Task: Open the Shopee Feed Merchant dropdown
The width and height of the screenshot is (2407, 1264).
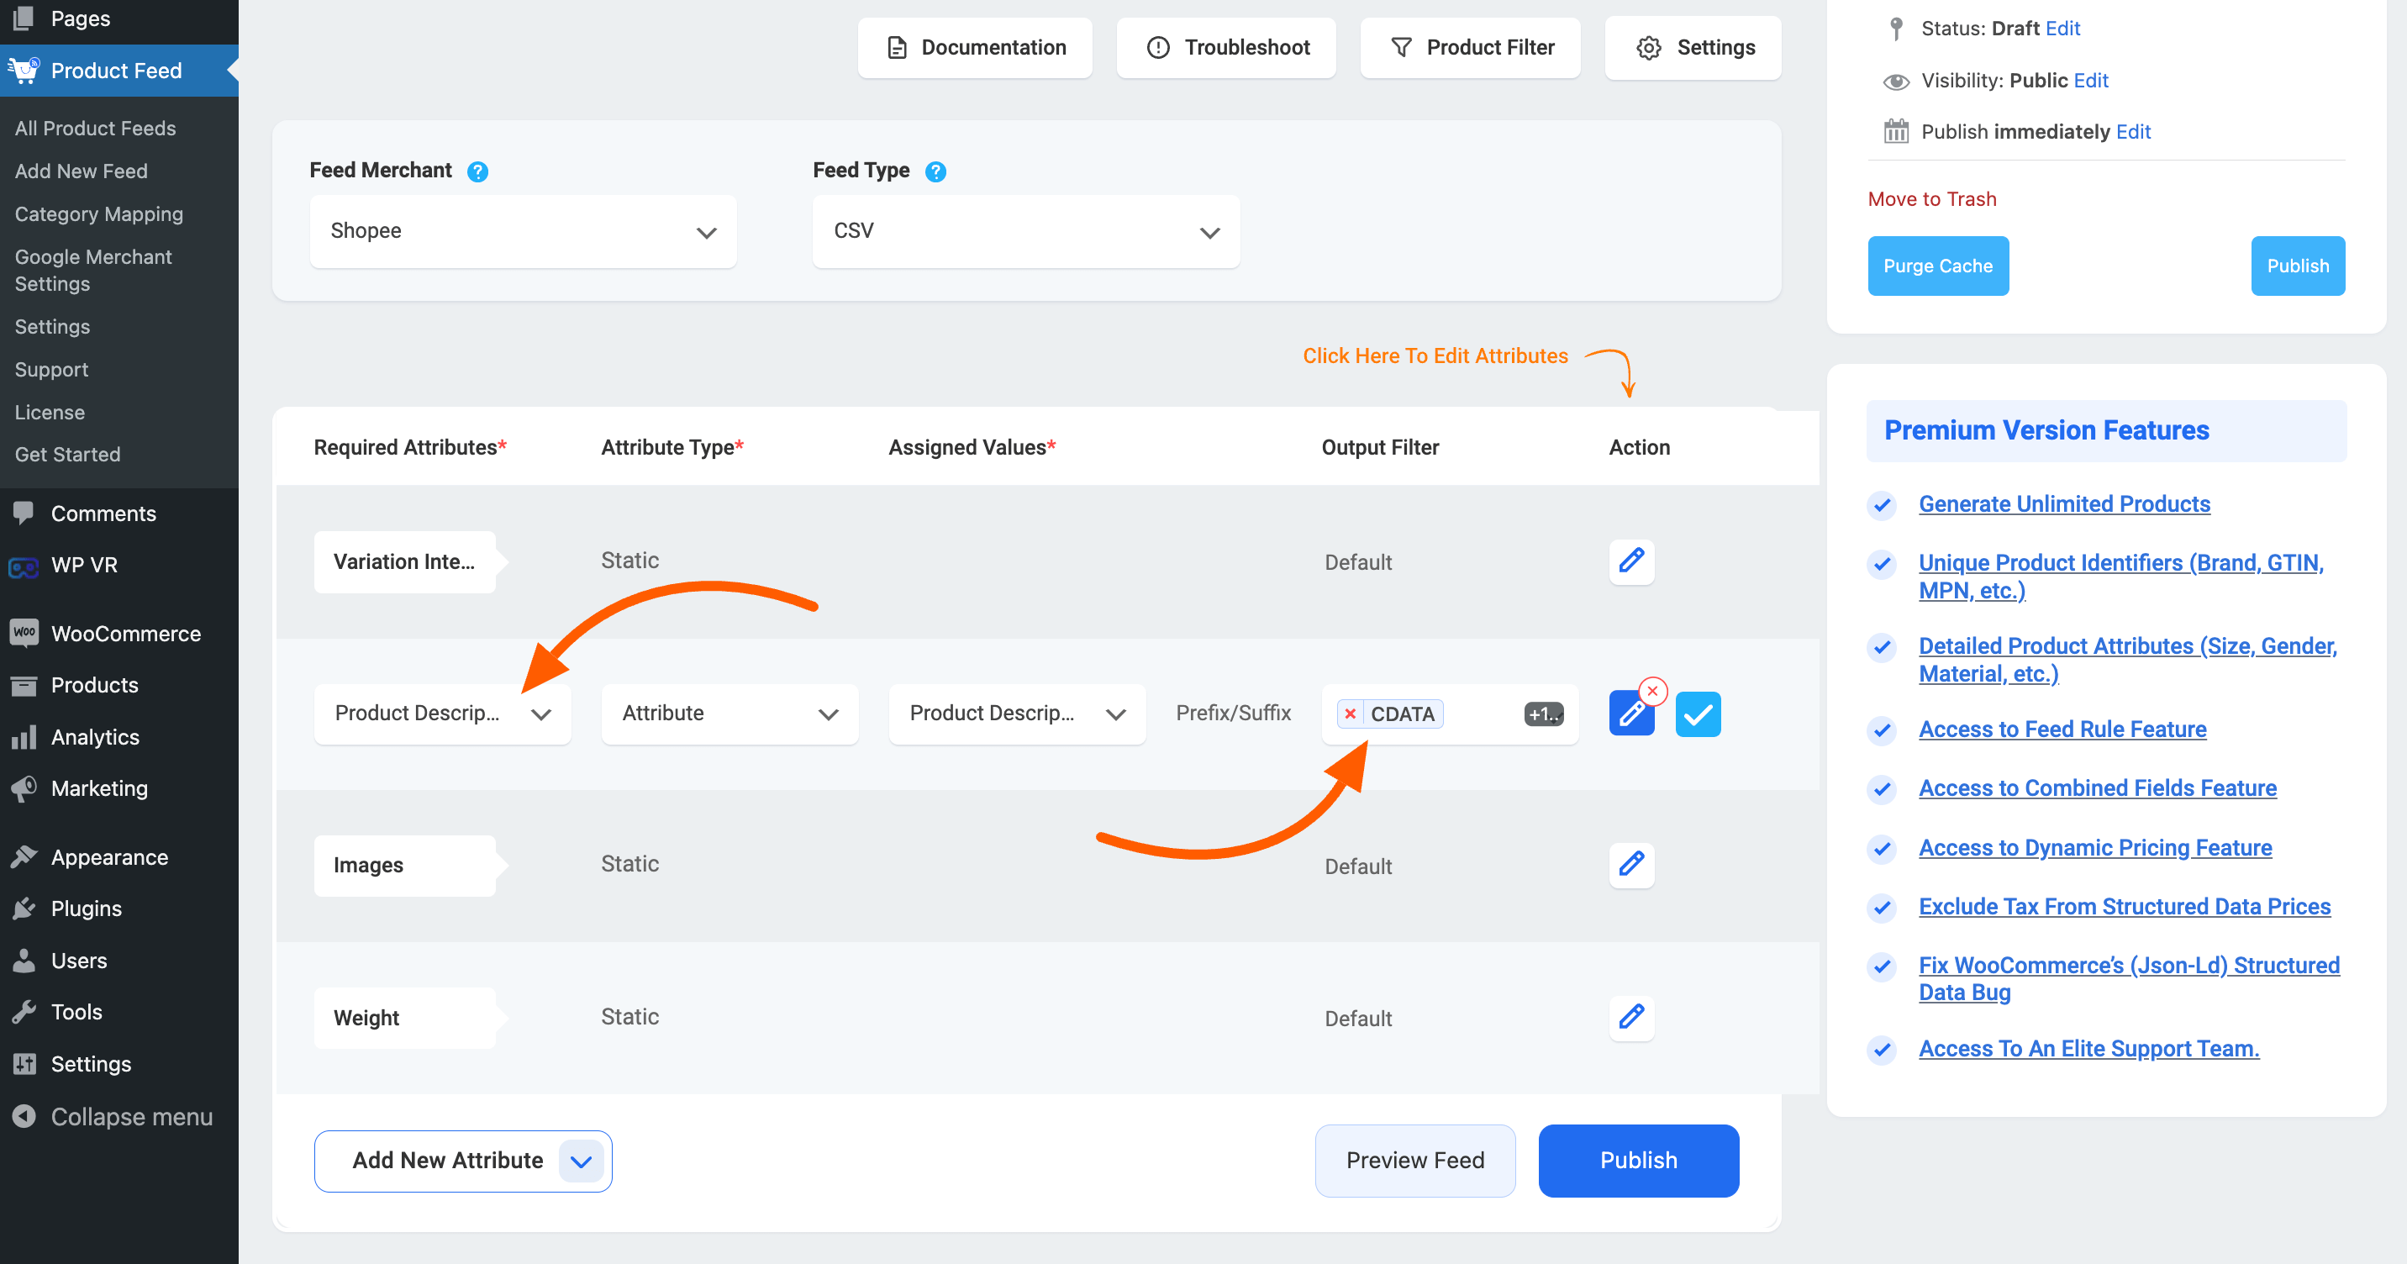Action: [x=522, y=232]
